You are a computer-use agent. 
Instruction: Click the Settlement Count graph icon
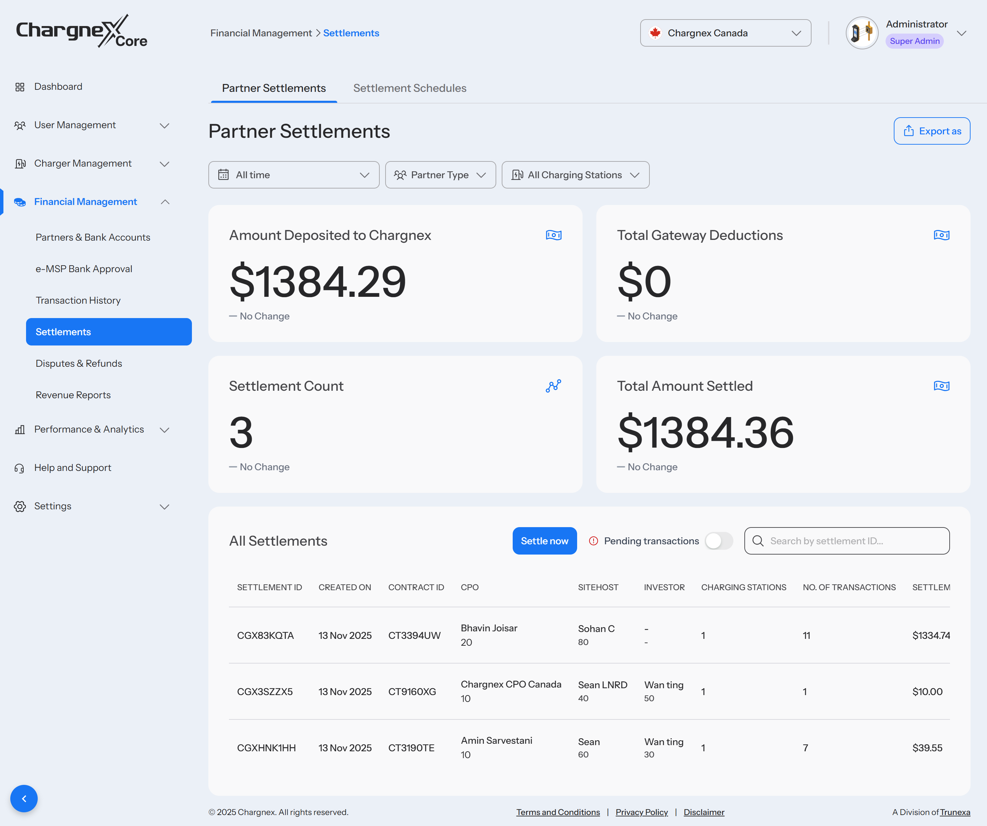553,386
